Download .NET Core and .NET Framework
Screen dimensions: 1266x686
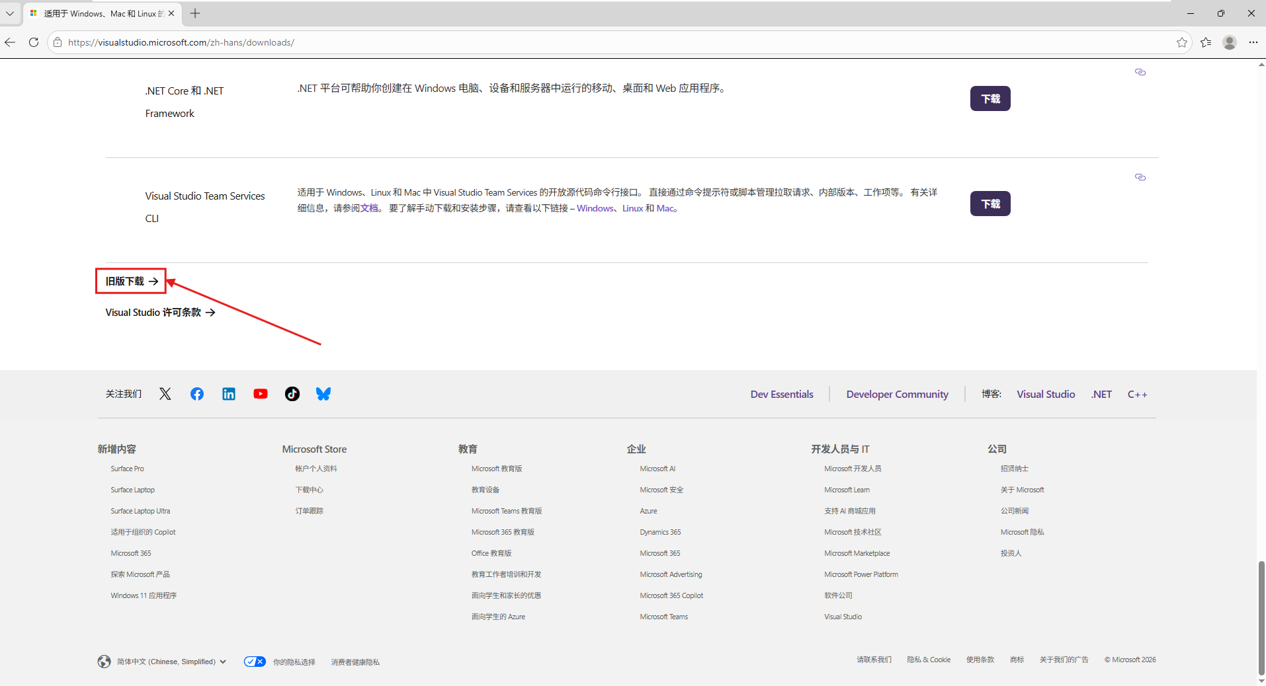990,98
